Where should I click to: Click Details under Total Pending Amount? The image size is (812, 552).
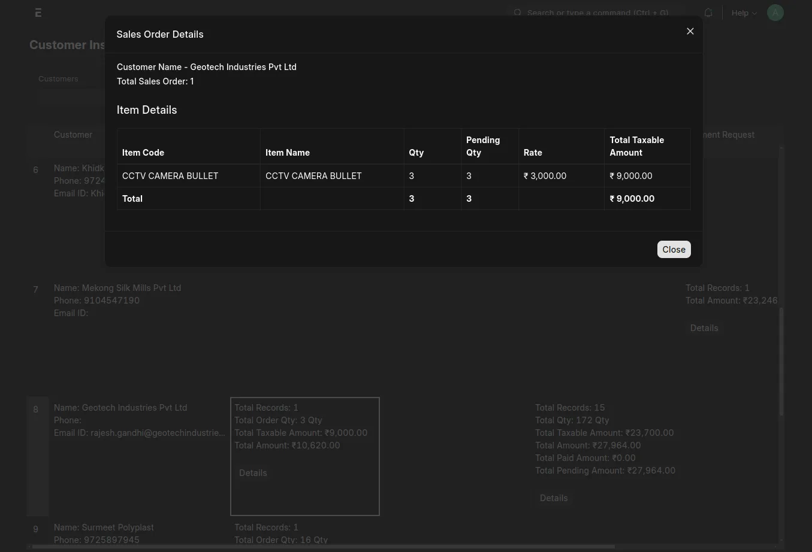coord(554,498)
